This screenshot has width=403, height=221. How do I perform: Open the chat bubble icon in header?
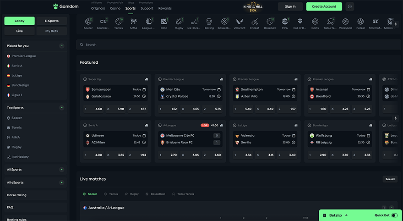pyautogui.click(x=350, y=6)
